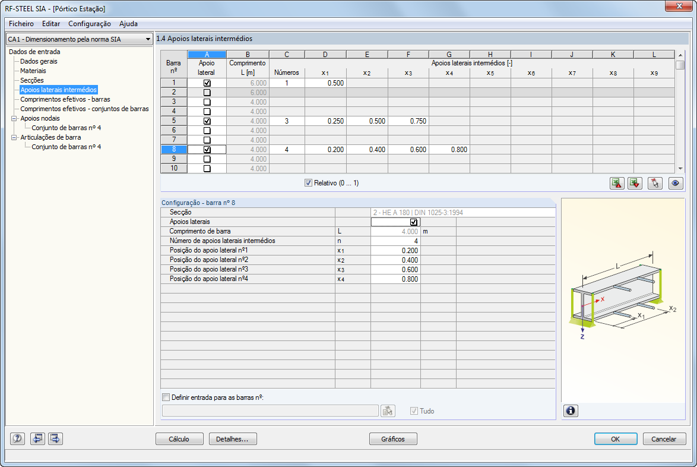
Task: Select Comprimentos efetivos - conjuntos de barras
Action: pos(84,109)
